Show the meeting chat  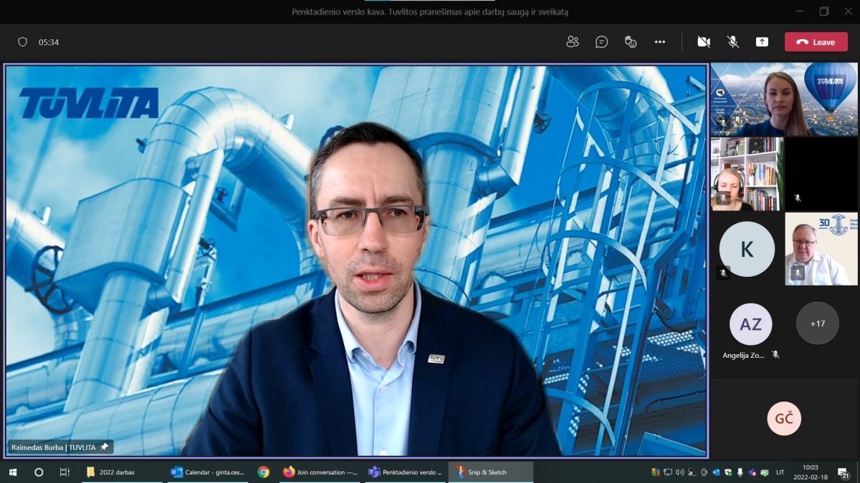601,42
